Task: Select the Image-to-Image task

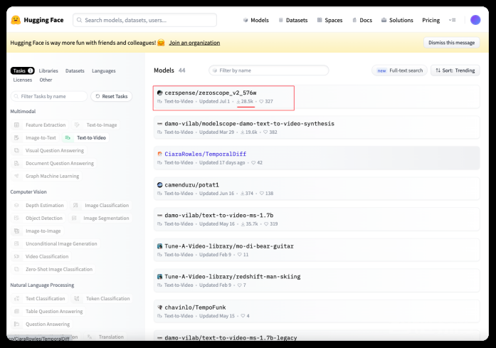Action: click(37, 231)
